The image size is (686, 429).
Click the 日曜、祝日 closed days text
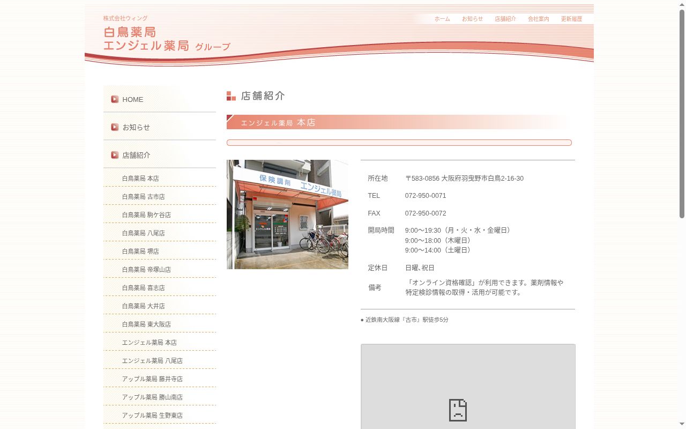point(420,268)
